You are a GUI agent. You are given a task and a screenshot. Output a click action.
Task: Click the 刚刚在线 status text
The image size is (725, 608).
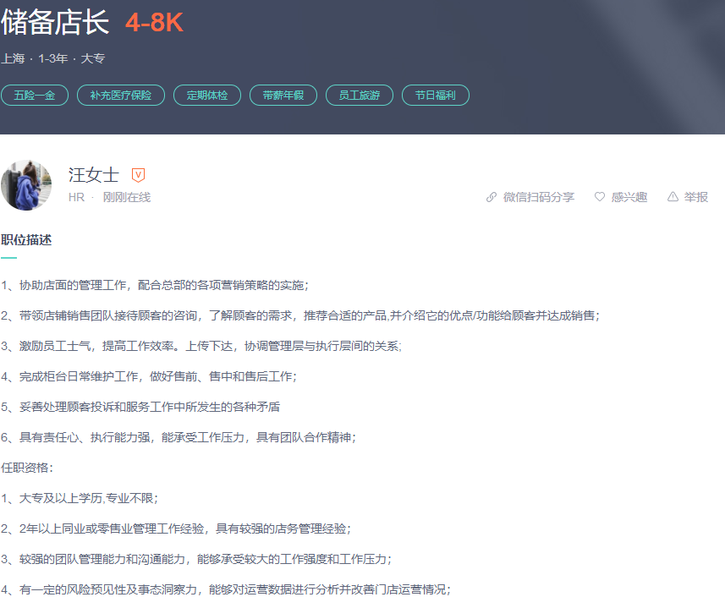(127, 197)
